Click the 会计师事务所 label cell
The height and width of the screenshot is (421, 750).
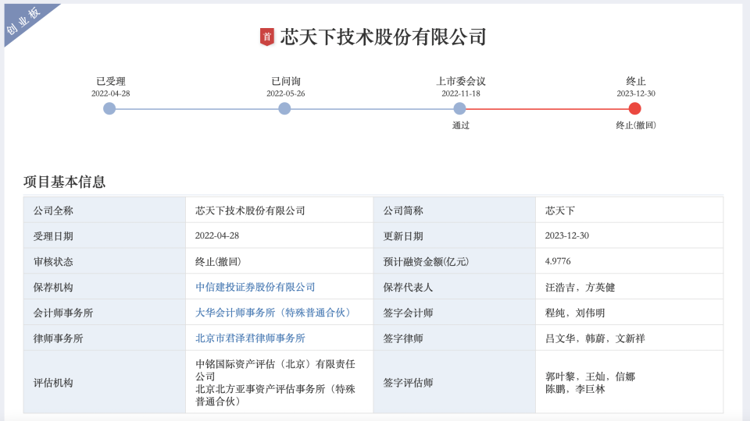point(104,313)
